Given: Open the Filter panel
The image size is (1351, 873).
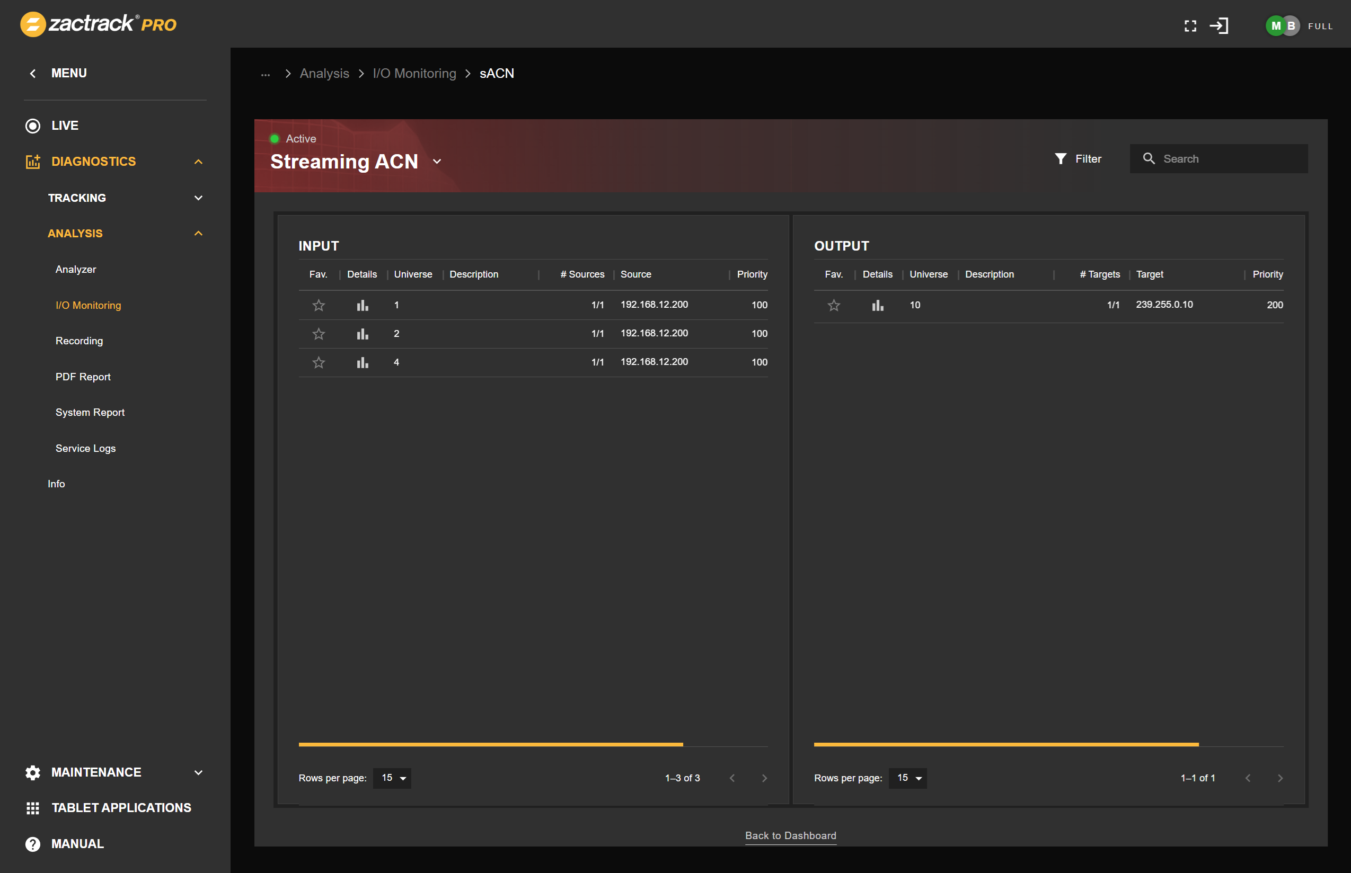Looking at the screenshot, I should pos(1079,159).
